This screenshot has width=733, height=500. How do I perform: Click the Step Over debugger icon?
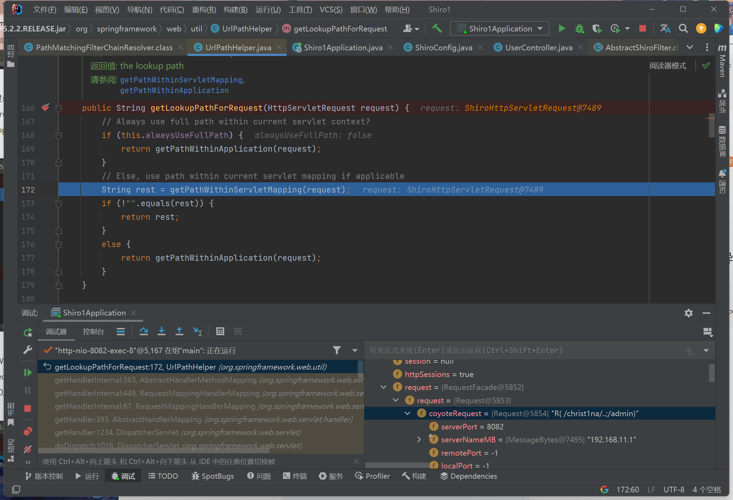click(x=143, y=331)
